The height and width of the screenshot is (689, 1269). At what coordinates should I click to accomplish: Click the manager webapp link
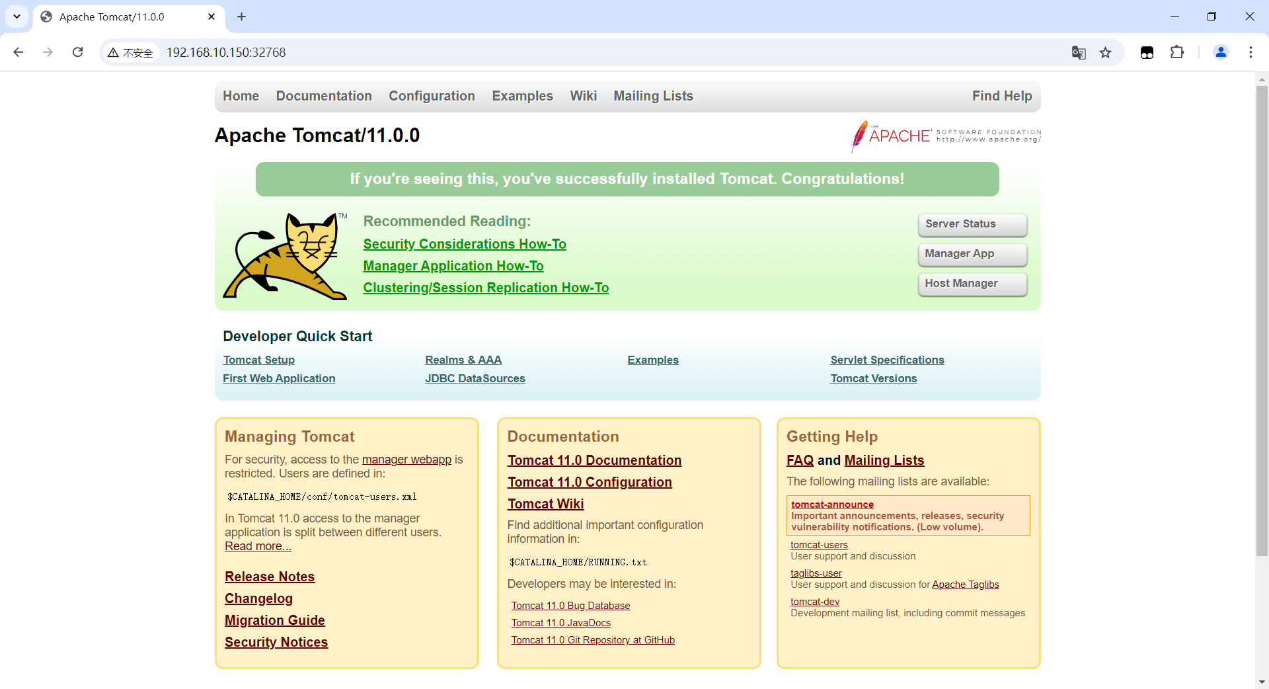click(x=406, y=460)
